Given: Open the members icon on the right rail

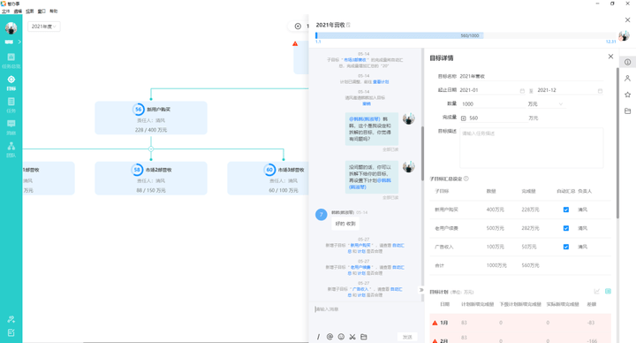Looking at the screenshot, I should 627,79.
